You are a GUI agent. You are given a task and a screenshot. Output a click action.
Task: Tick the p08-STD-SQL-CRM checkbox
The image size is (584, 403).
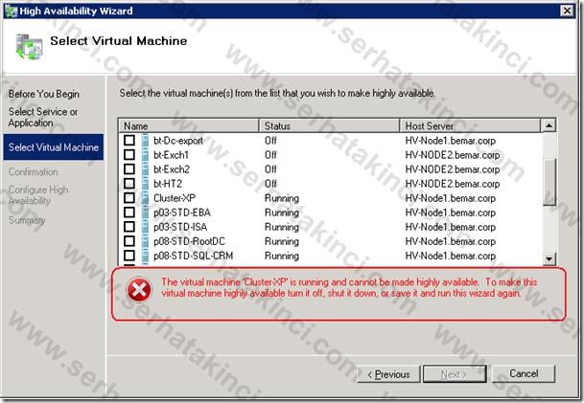coord(129,256)
